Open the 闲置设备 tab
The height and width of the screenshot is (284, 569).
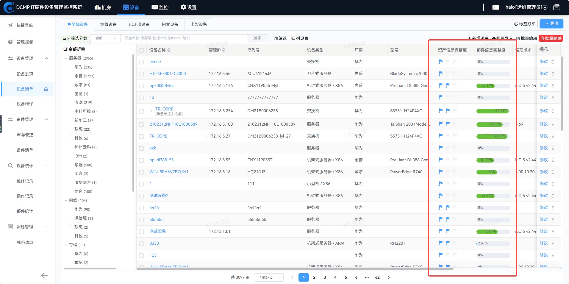(x=170, y=24)
